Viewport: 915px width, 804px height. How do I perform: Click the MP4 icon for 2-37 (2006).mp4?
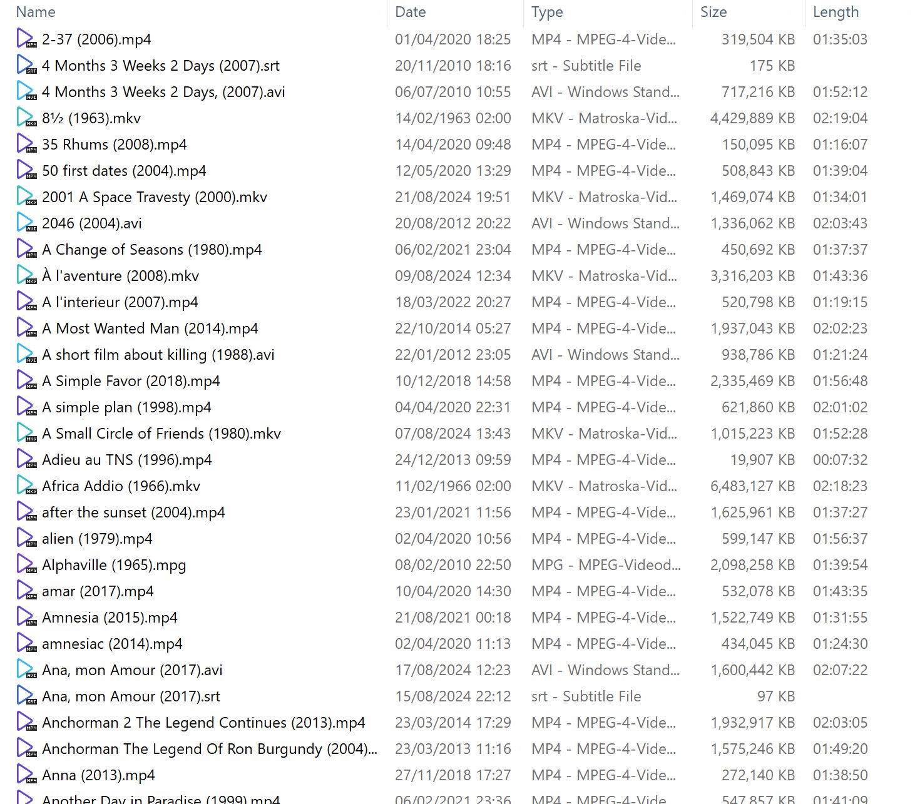(26, 39)
